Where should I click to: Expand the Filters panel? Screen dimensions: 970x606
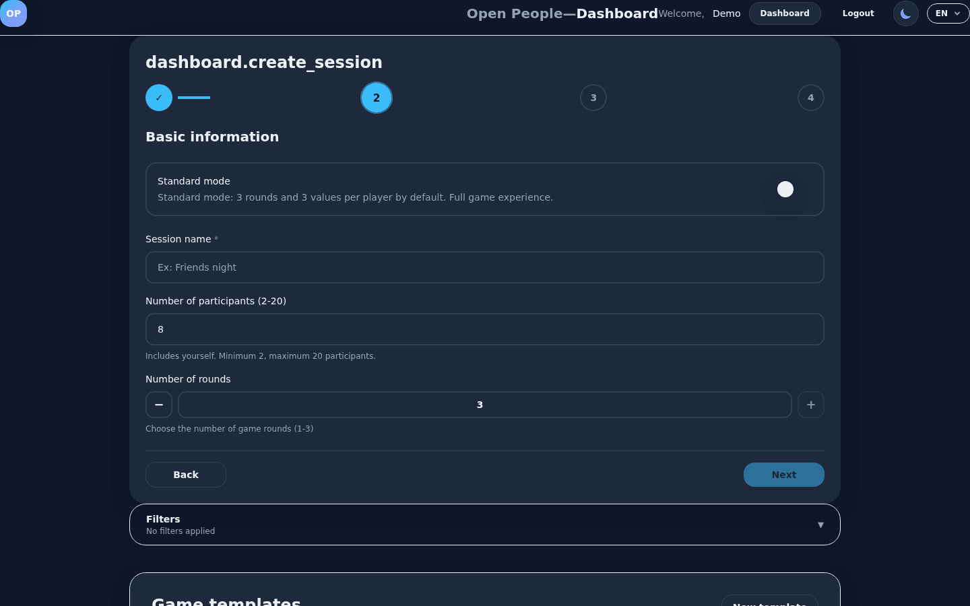point(485,525)
